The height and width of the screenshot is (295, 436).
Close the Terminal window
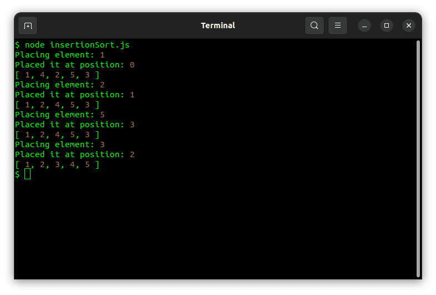409,25
